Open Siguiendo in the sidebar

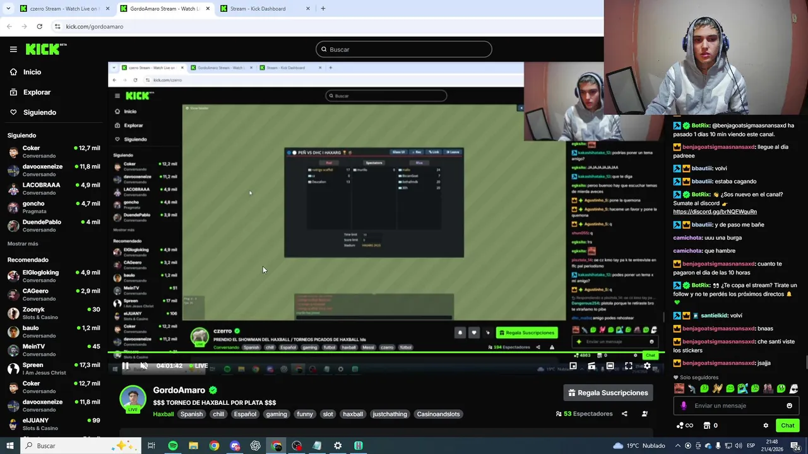[33, 112]
